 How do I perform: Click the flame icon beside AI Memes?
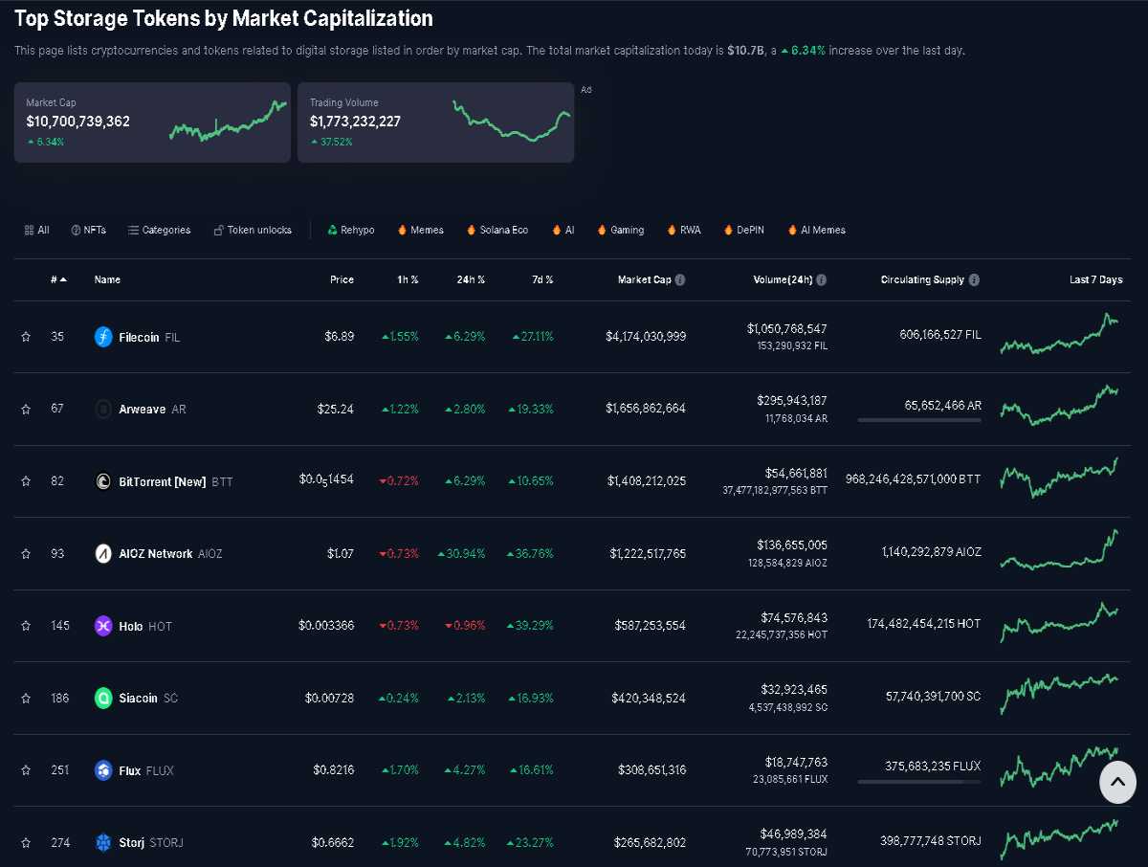tap(792, 230)
